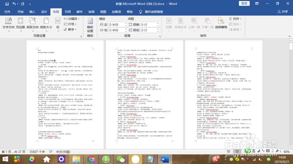
Task: Switch to the 帮助 tab
Action: tap(130, 12)
